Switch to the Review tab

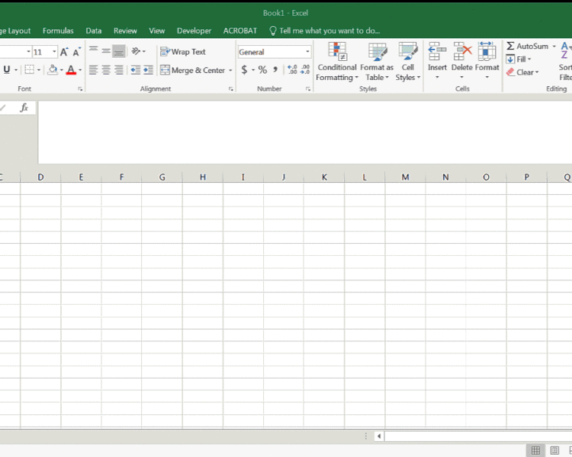[x=125, y=31]
